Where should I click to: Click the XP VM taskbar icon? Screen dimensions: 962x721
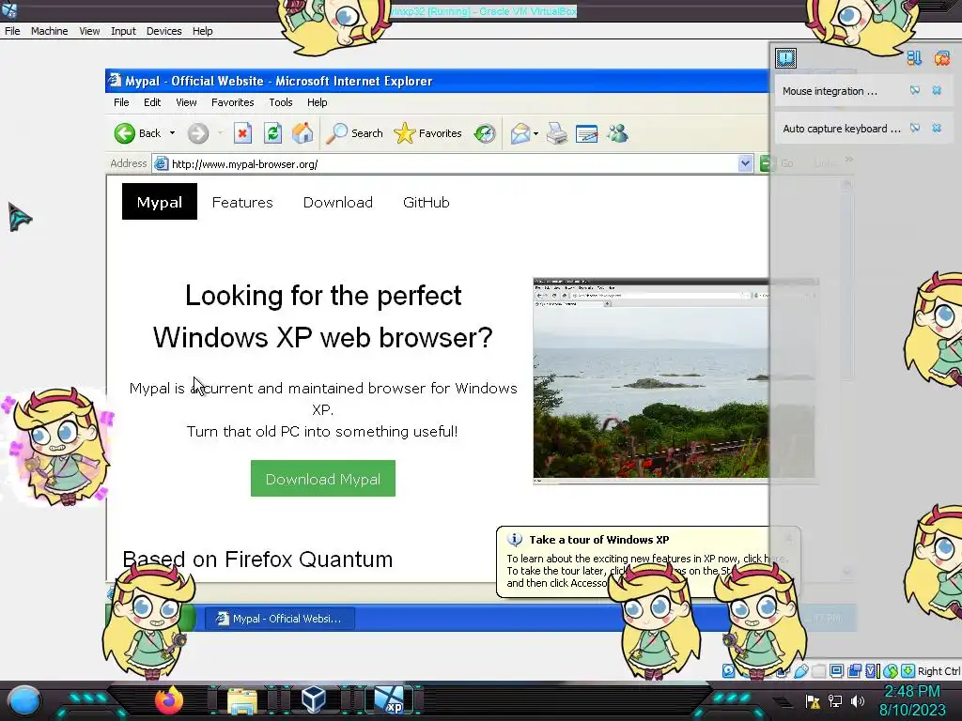coord(390,700)
